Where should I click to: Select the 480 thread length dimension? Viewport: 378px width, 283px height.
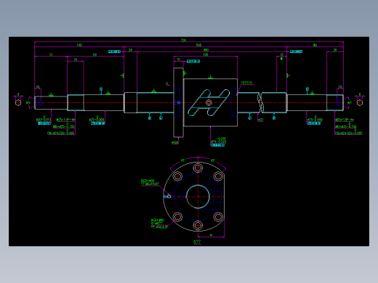pyautogui.click(x=206, y=50)
